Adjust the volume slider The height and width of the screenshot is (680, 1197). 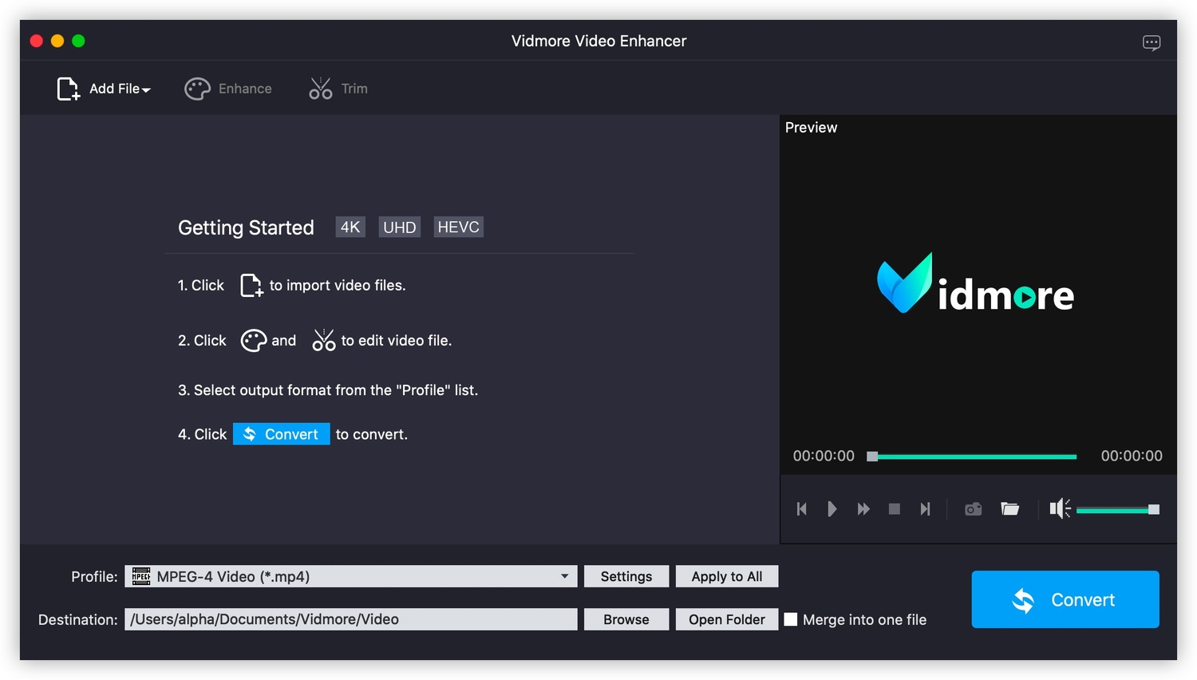(x=1117, y=510)
